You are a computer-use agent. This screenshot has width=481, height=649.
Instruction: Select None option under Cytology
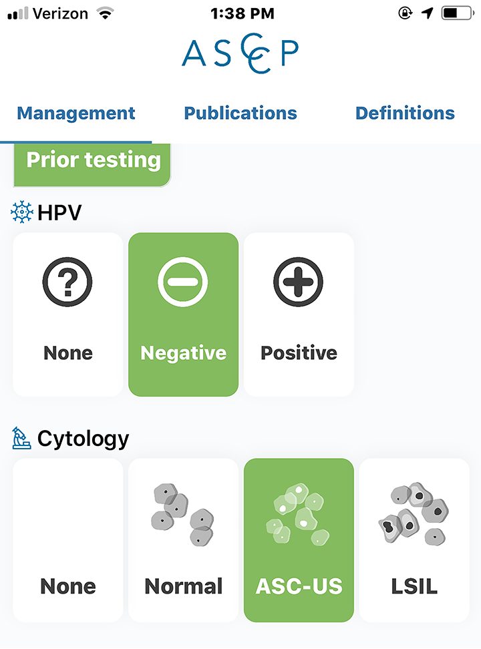68,541
